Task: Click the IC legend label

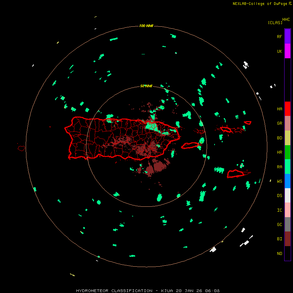Action: pyautogui.click(x=279, y=210)
